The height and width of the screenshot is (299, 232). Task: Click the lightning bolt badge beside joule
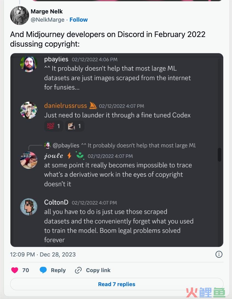tap(69, 156)
